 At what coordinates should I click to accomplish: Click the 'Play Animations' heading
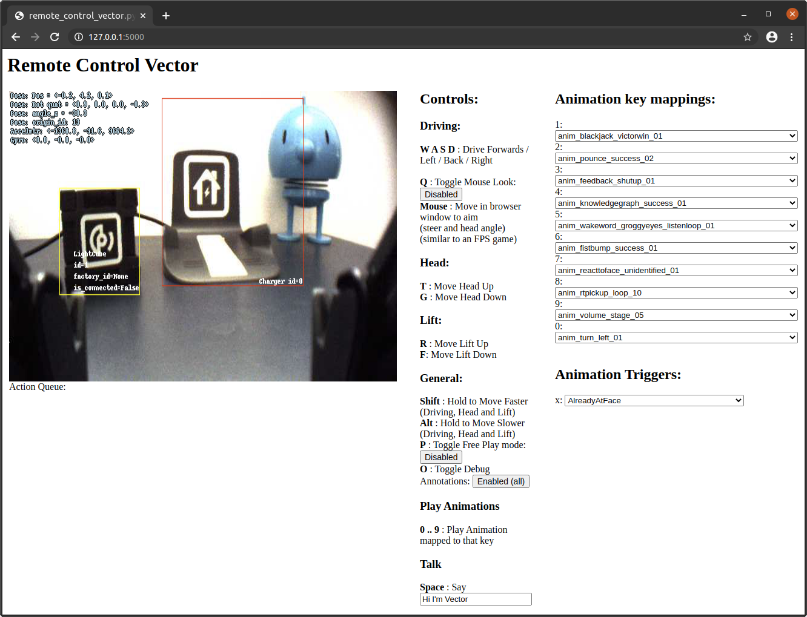460,506
